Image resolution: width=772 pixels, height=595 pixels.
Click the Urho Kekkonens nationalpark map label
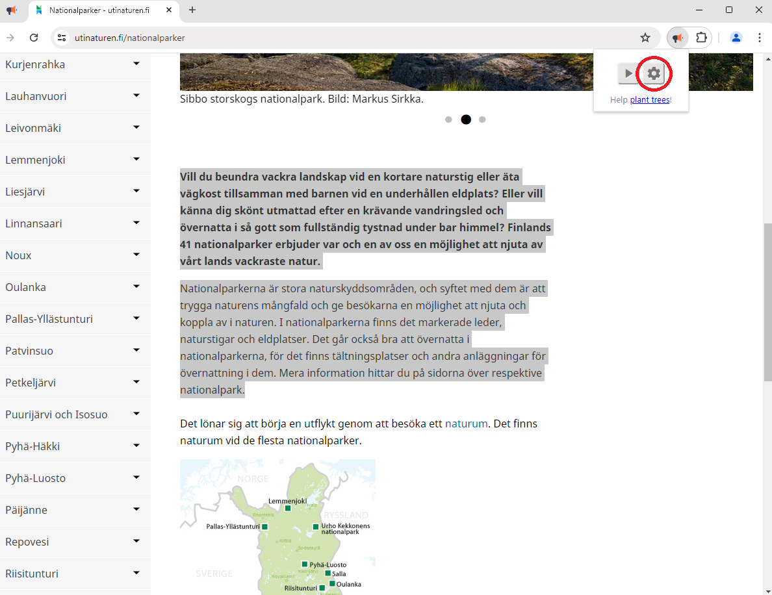[x=346, y=529]
